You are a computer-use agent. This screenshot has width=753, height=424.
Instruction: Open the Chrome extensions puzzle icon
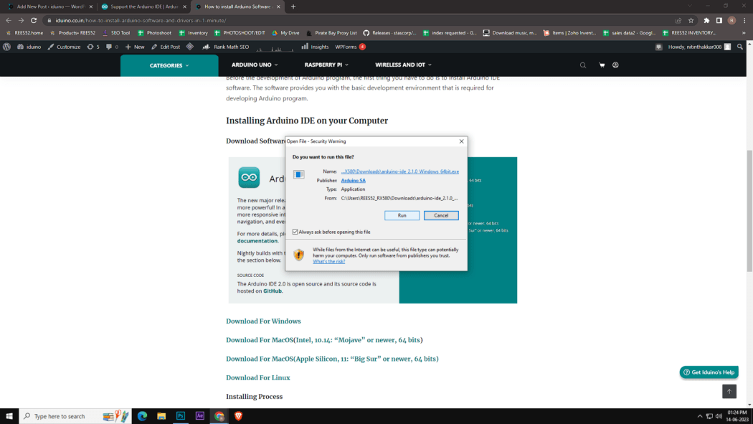(x=706, y=20)
